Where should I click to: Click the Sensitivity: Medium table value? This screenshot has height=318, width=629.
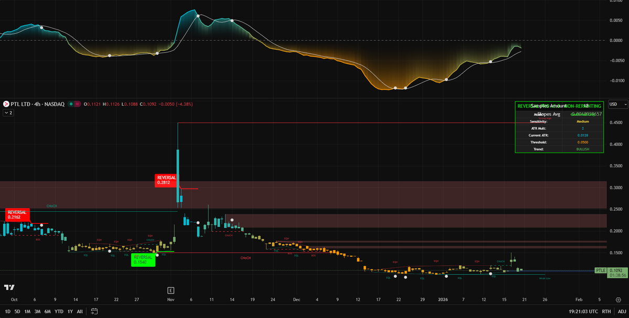pyautogui.click(x=583, y=121)
